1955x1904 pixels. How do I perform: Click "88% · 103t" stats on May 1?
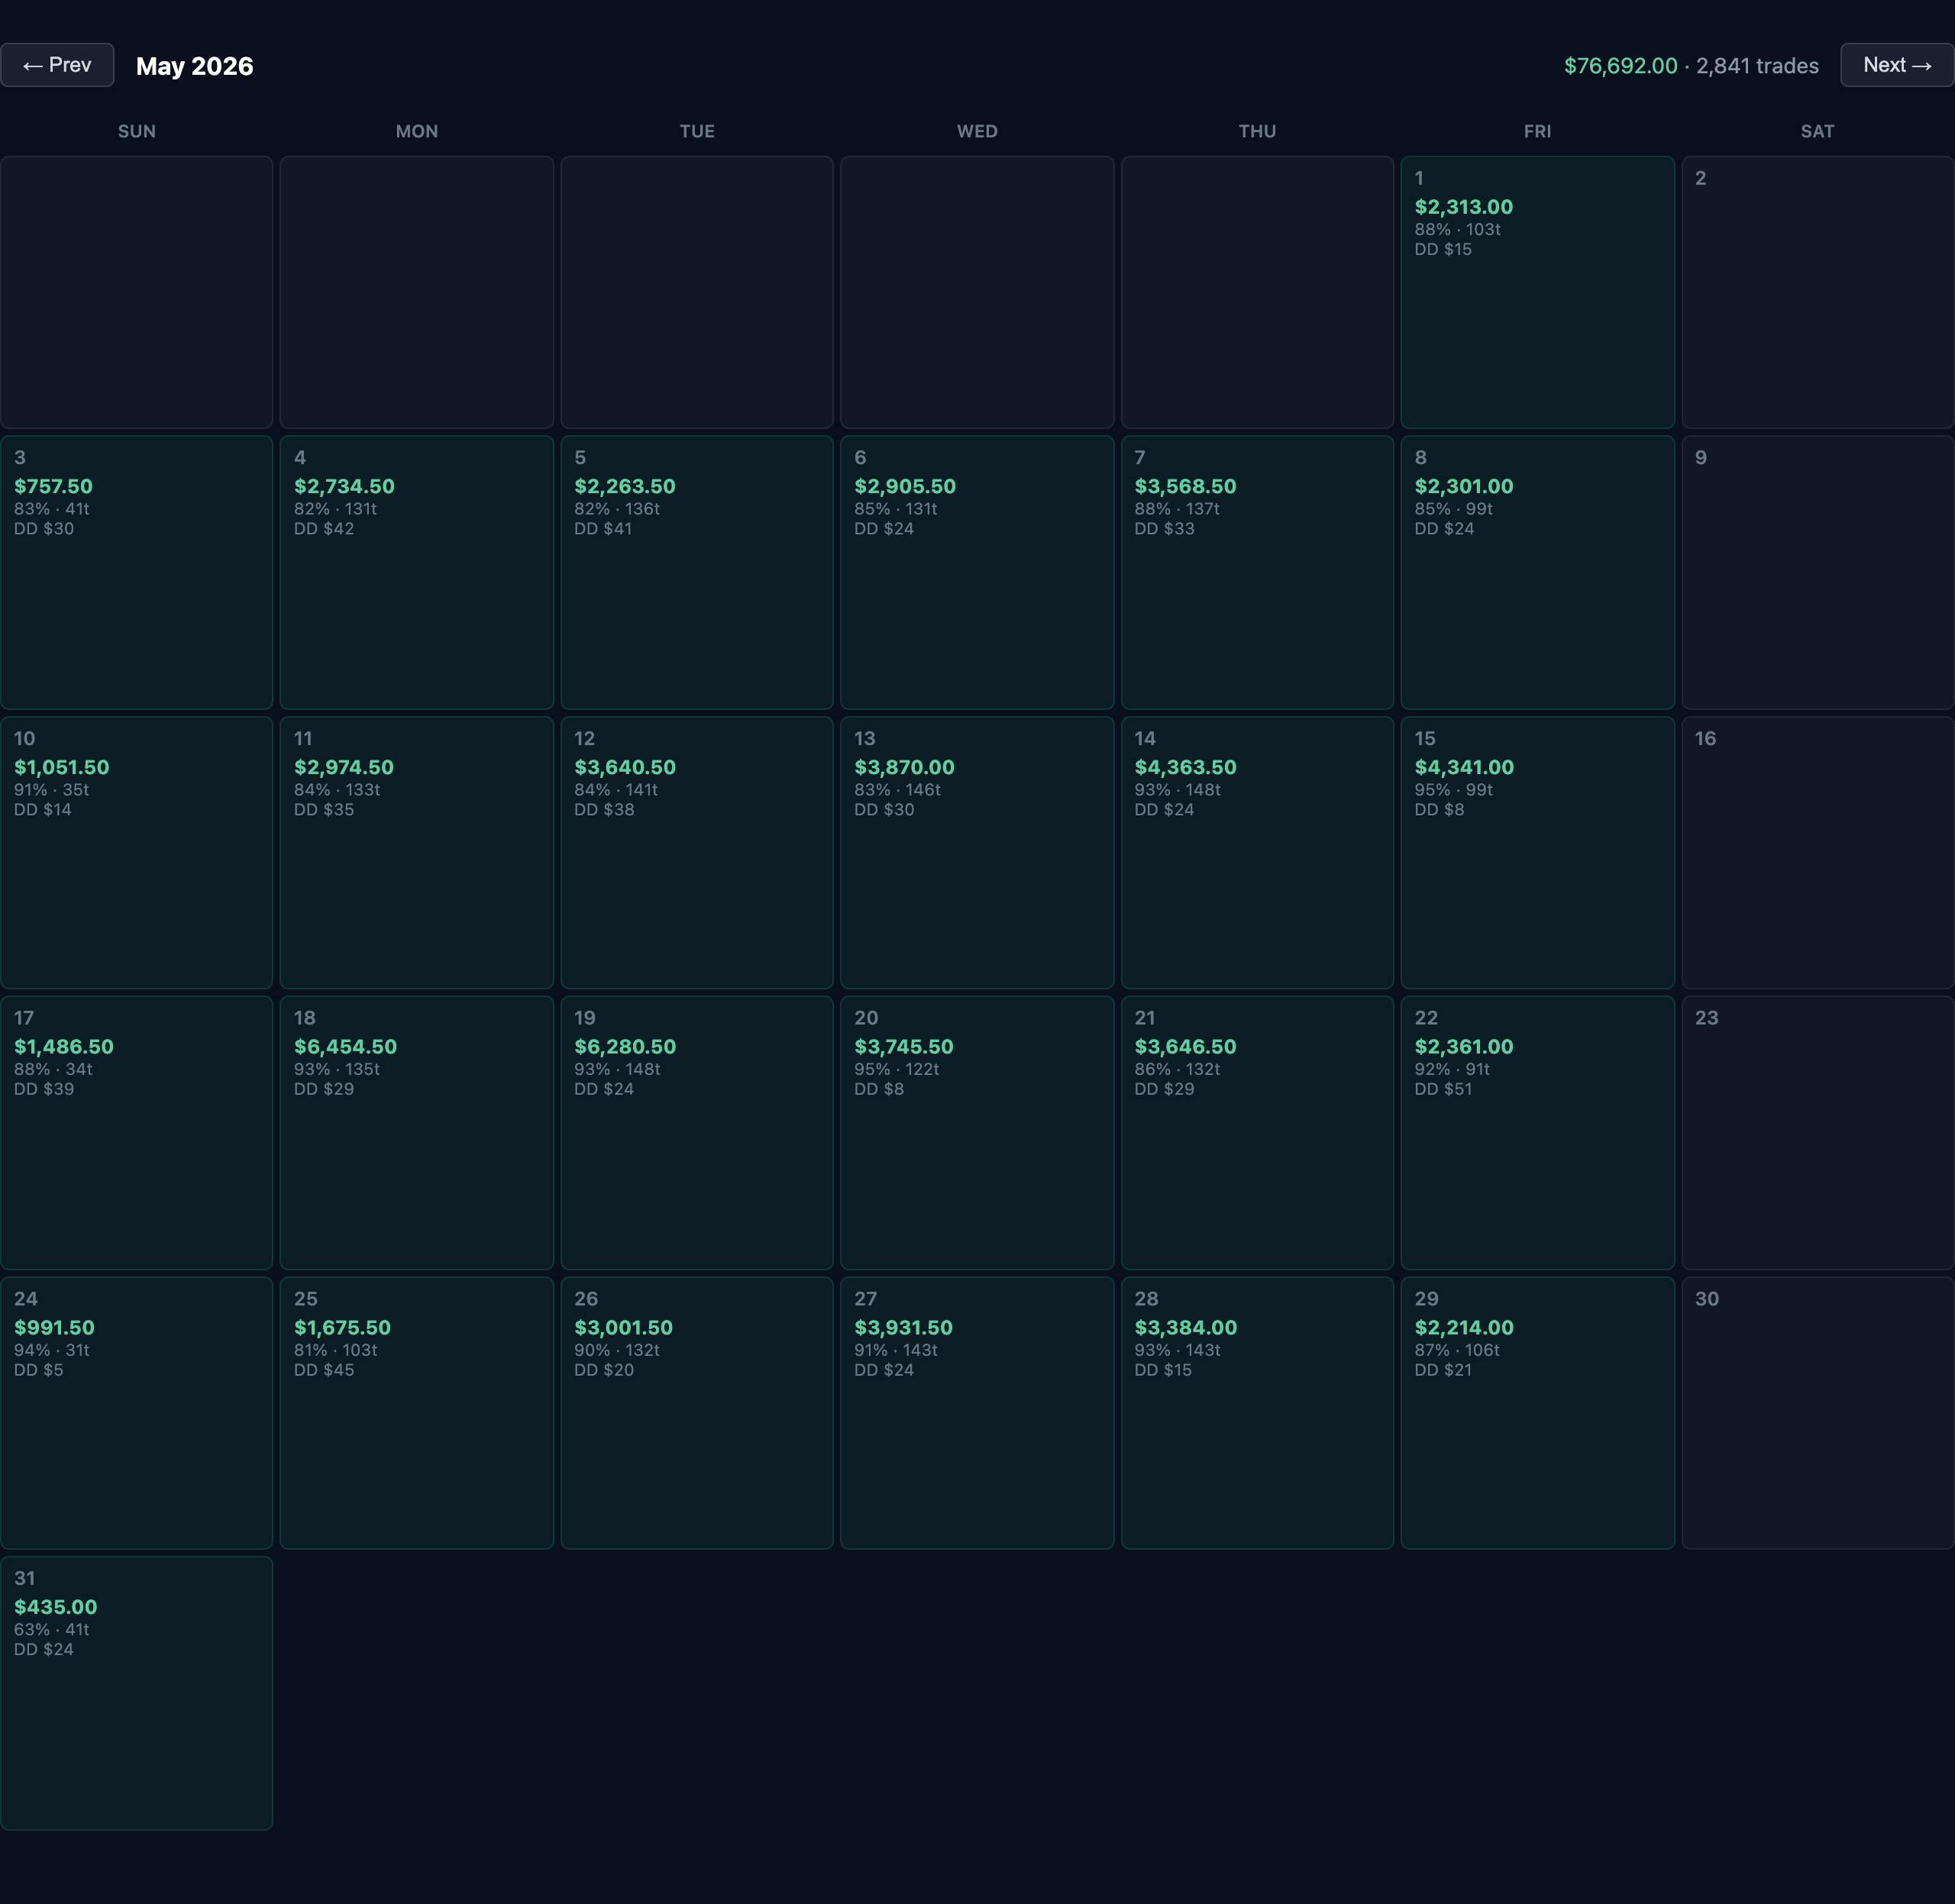click(x=1458, y=229)
